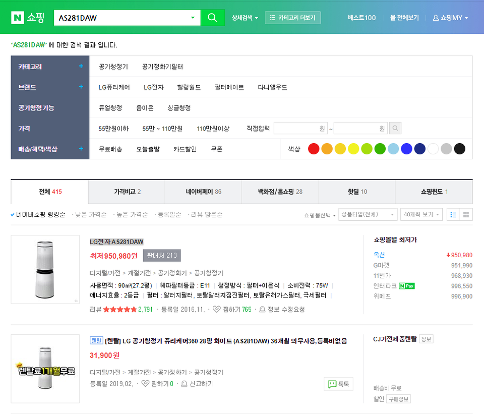484x416 pixels.
Task: Open LG전자 AS281DAW product title link
Action: [116, 242]
